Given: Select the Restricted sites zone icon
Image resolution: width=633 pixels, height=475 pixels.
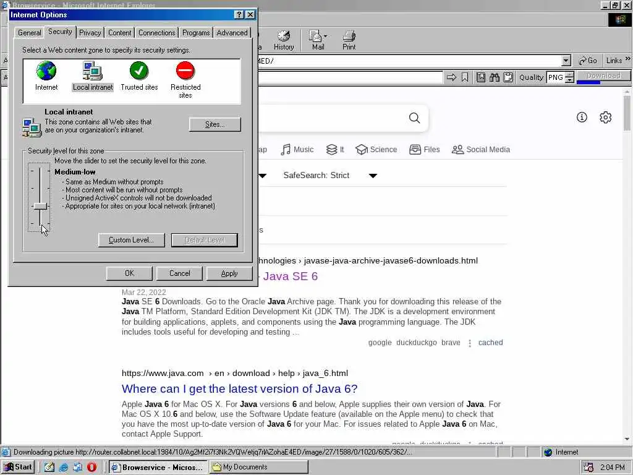Looking at the screenshot, I should (185, 71).
